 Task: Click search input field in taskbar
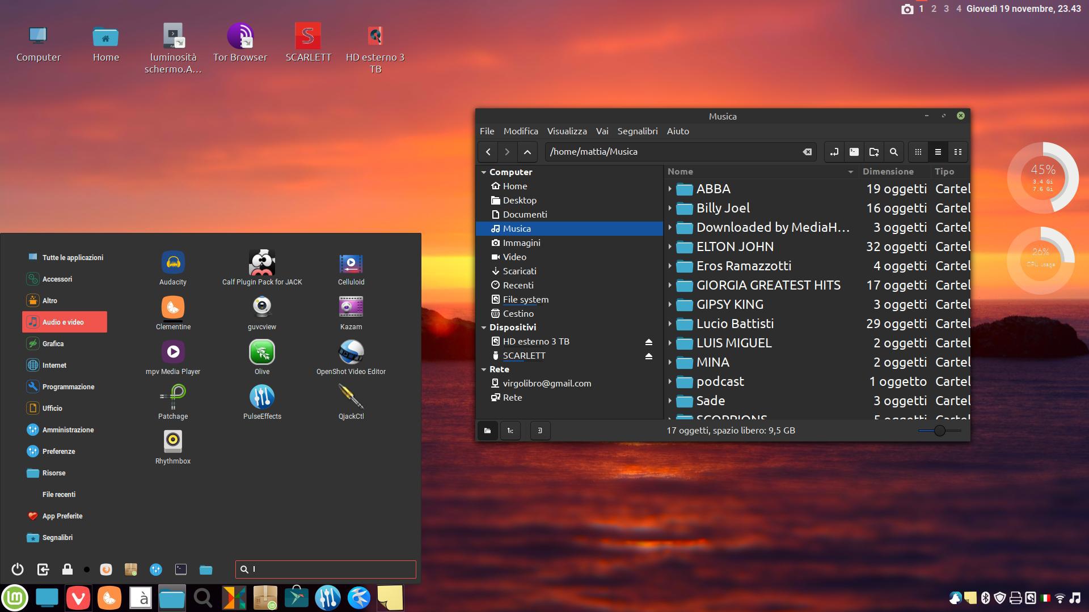tap(324, 569)
